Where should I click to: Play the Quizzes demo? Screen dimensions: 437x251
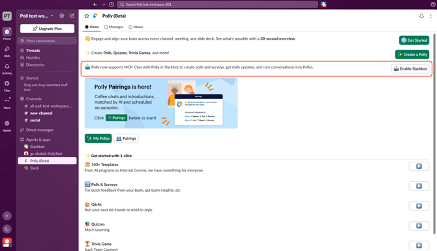[419, 226]
